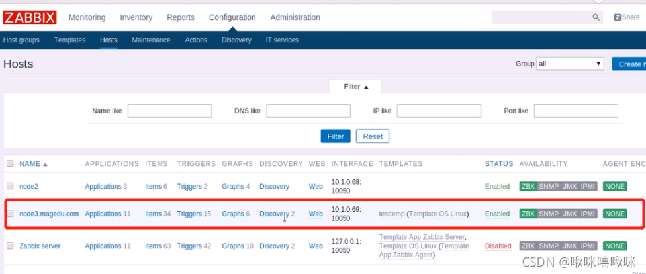The image size is (646, 274).
Task: Open Triggers for Zabbix server
Action: 189,246
